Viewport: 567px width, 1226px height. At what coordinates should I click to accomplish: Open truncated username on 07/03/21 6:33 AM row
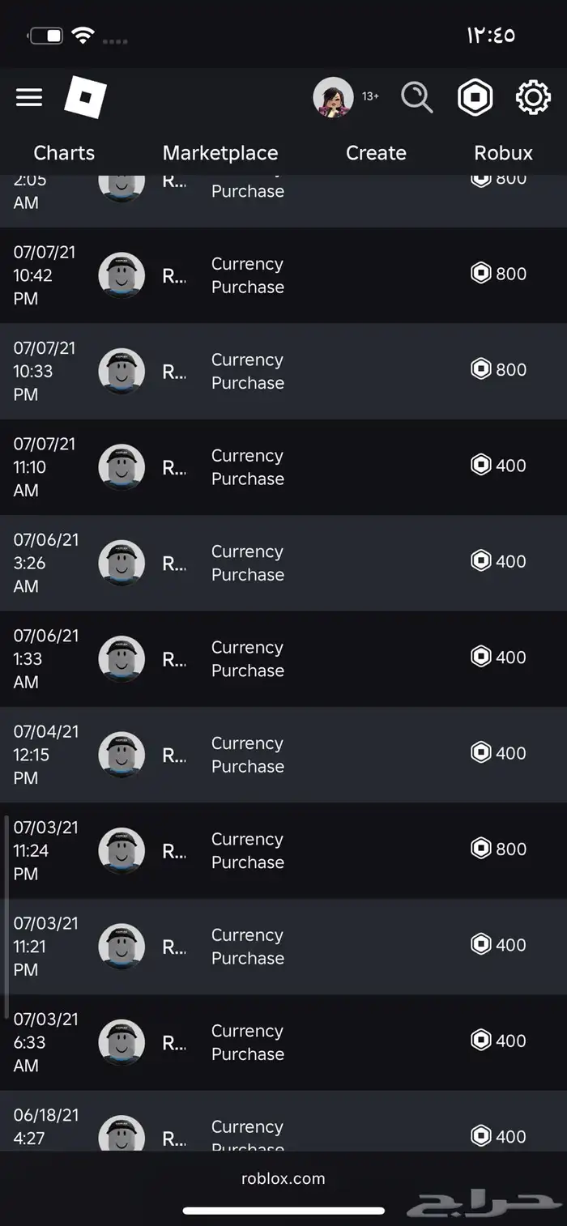click(x=174, y=1042)
